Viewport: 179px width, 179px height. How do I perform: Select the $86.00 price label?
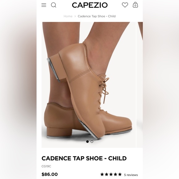pos(50,174)
